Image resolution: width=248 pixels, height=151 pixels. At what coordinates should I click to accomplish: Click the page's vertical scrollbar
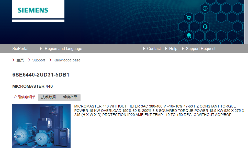tap(246, 22)
